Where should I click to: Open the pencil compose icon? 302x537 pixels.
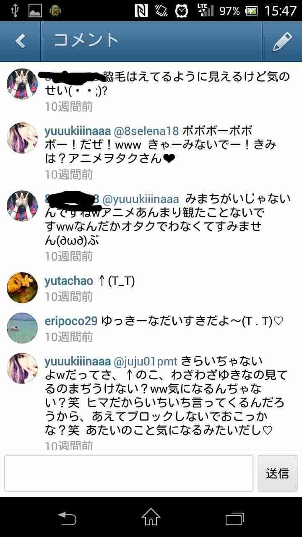pos(282,41)
